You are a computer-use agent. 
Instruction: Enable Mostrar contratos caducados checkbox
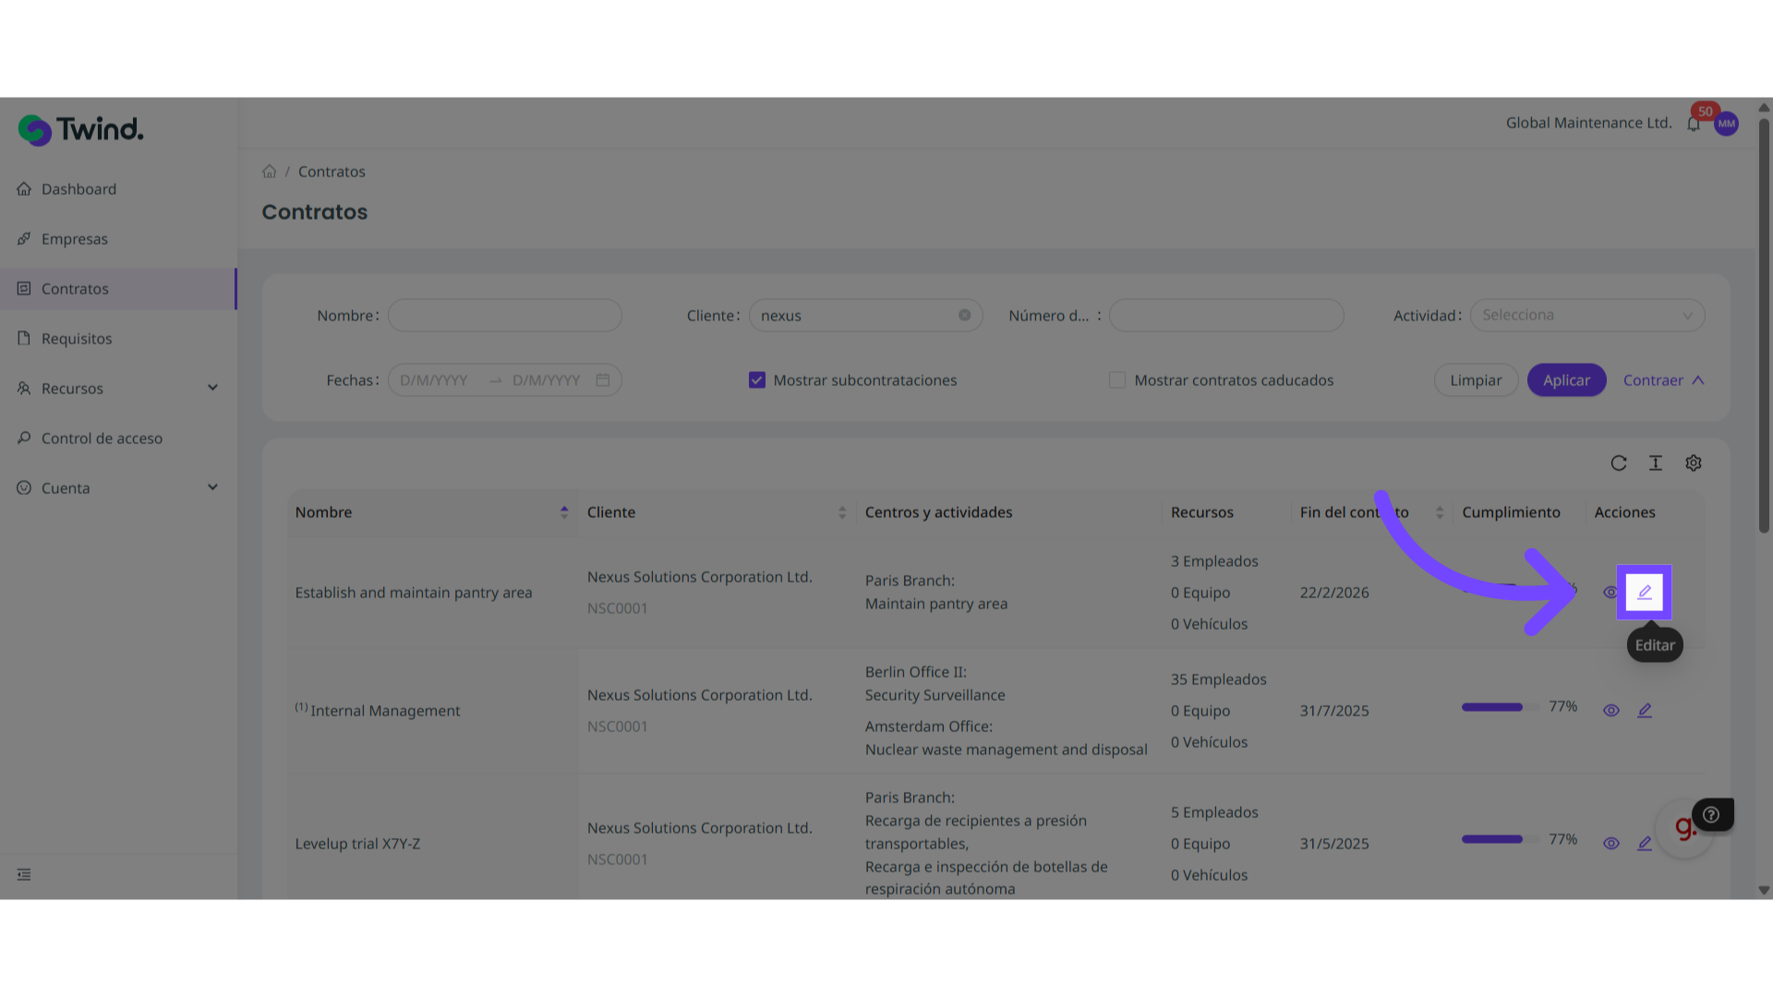[x=1116, y=380]
